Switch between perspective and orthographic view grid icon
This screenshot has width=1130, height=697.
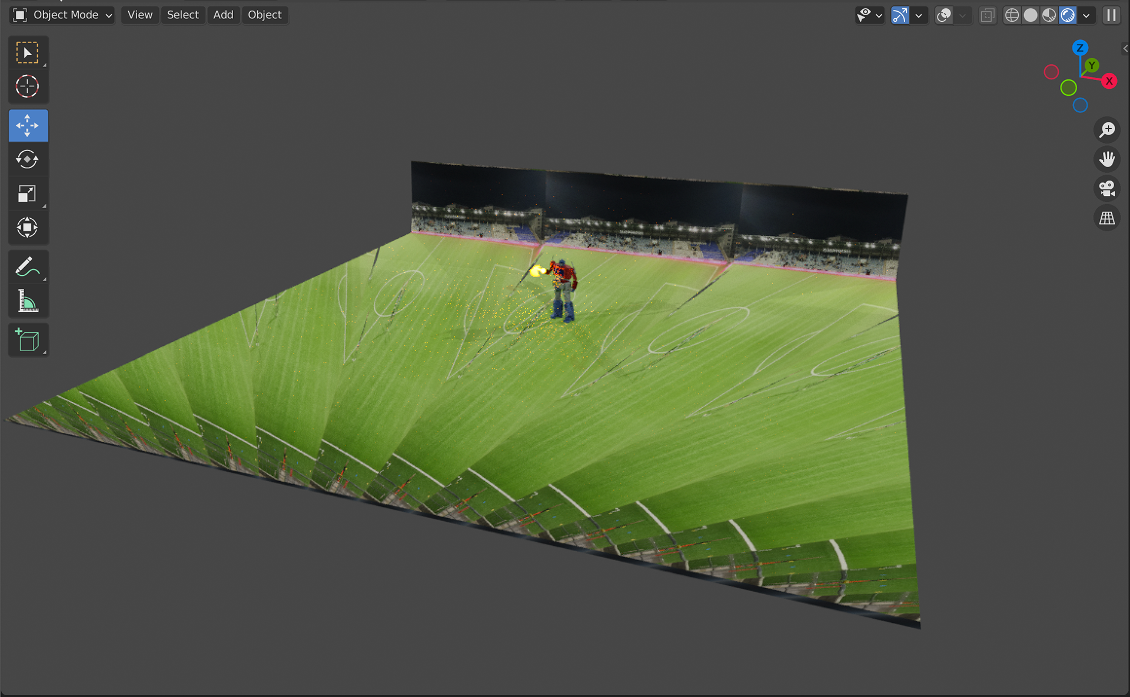(1107, 218)
